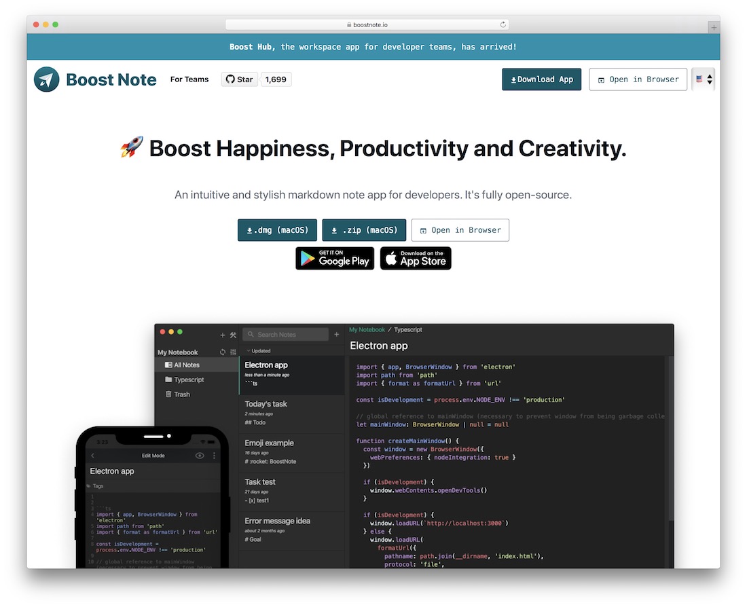Open the three-dot menu on phone mockup
This screenshot has height=607, width=747.
pos(215,456)
